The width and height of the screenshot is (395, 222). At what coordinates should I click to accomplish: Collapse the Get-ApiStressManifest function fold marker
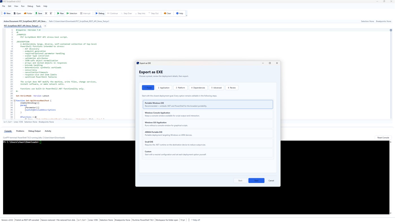tap(14, 101)
